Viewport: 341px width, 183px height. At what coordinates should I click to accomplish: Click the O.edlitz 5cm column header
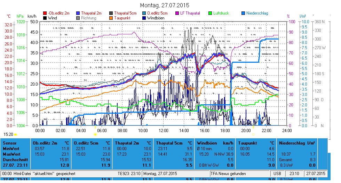point(86,143)
